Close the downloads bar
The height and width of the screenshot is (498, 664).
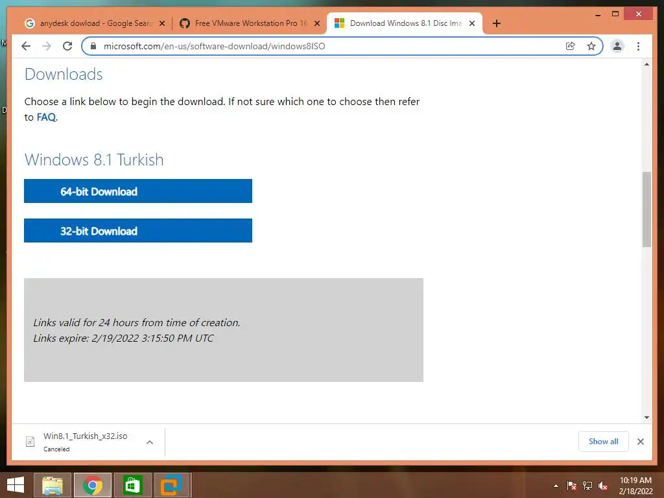(641, 442)
